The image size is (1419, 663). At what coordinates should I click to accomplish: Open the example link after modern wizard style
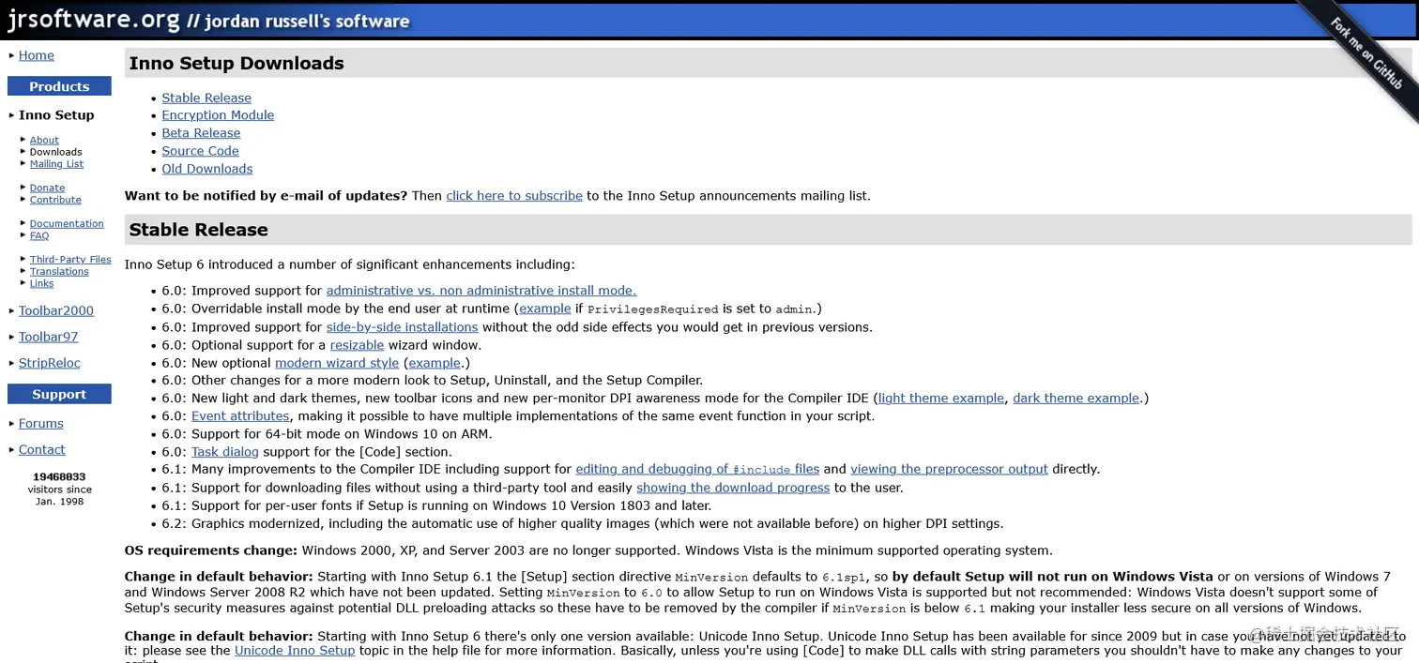(x=435, y=363)
